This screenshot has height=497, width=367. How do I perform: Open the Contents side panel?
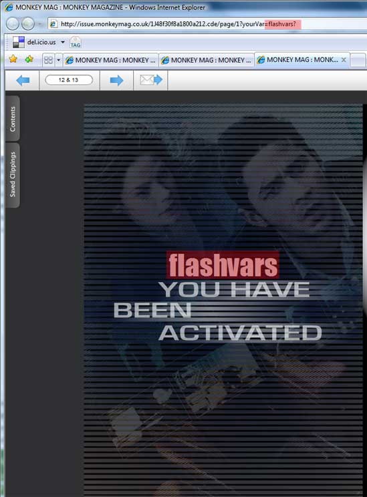(x=13, y=118)
